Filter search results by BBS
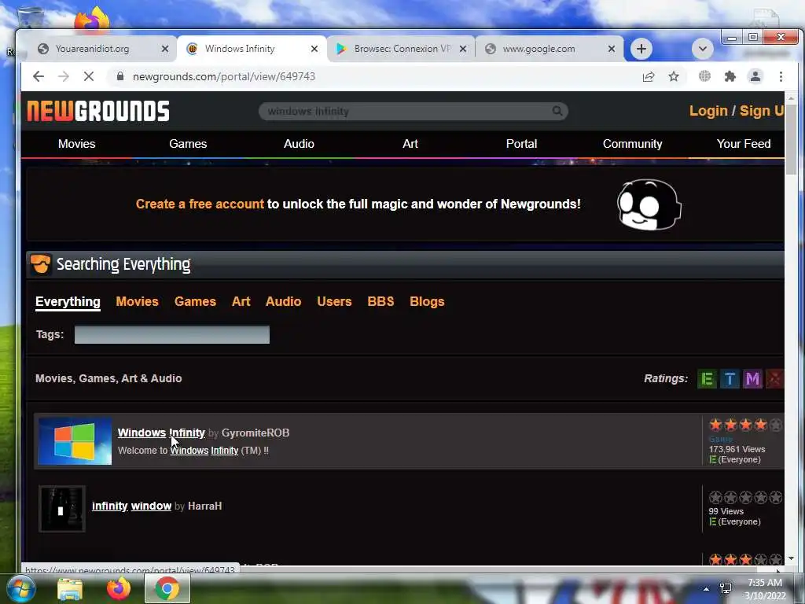The image size is (805, 604). coord(380,301)
